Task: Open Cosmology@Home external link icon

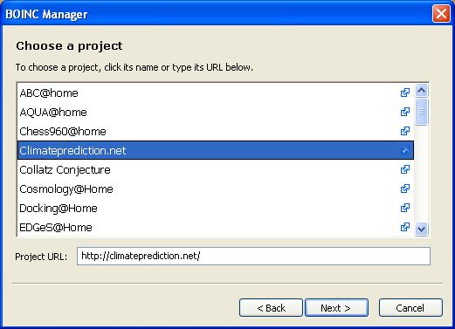Action: (405, 188)
